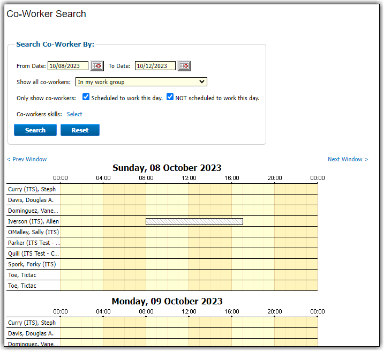The height and width of the screenshot is (351, 384).
Task: Click 'Monday, 09 October 2023' heading
Action: (x=167, y=301)
